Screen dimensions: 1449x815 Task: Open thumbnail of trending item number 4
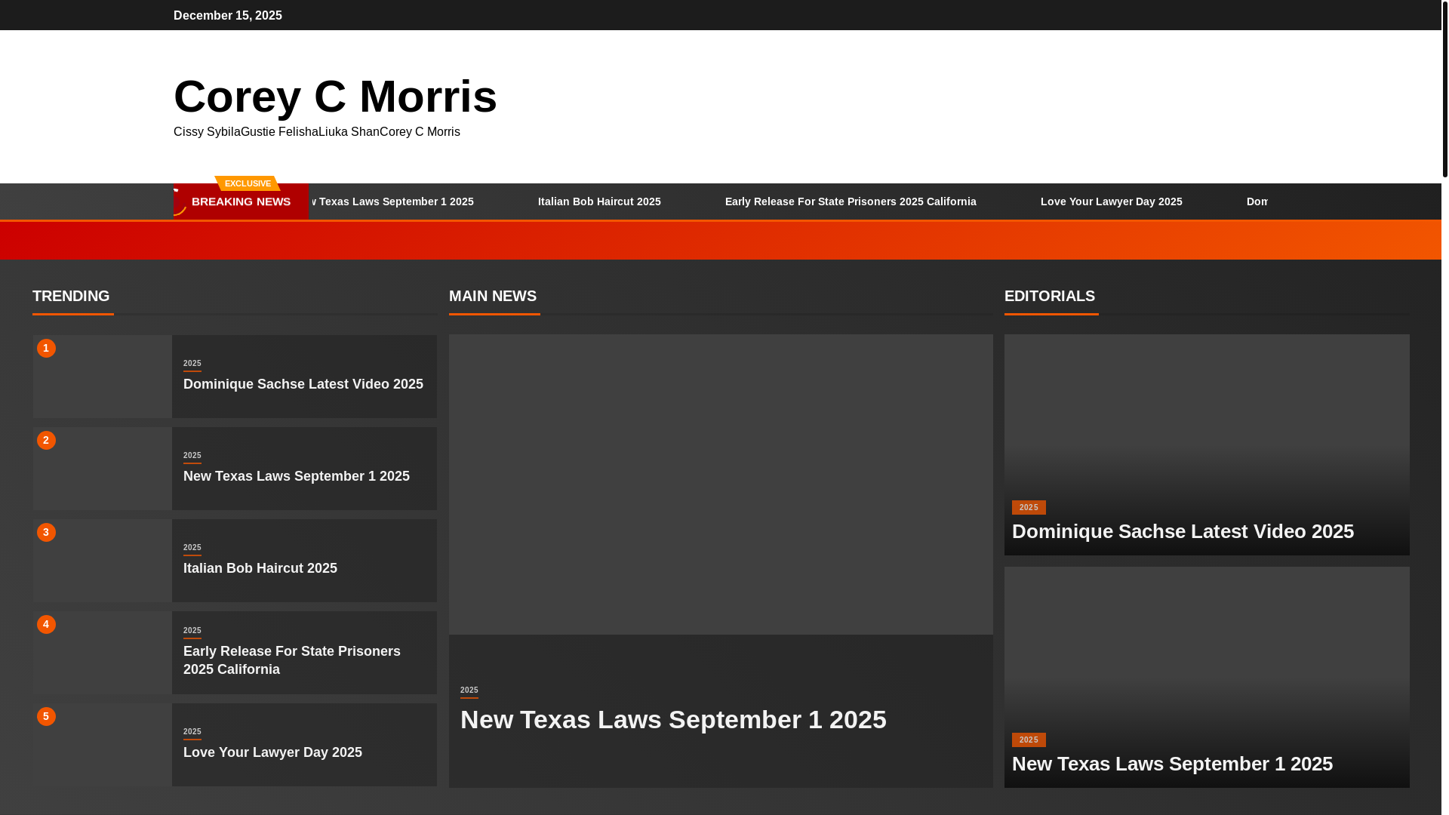pyautogui.click(x=103, y=653)
